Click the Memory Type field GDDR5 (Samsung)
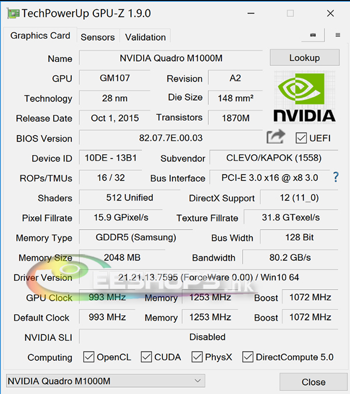This screenshot has height=394, width=350. pos(136,237)
